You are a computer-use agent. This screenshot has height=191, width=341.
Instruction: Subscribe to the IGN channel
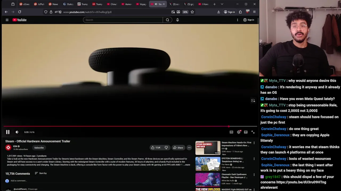39,148
